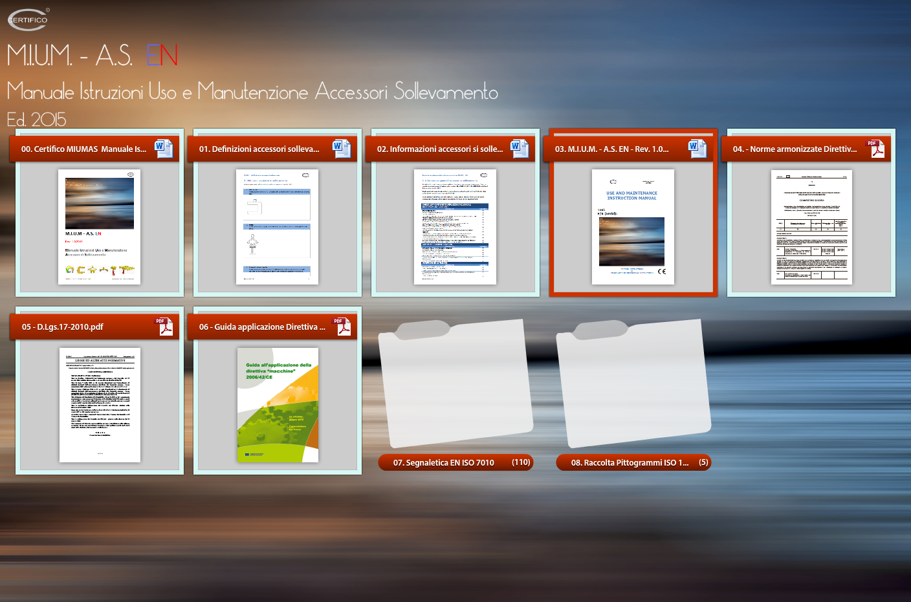Click Word icon on 02. Informazioni accessori tile
The width and height of the screenshot is (911, 602).
click(x=519, y=149)
